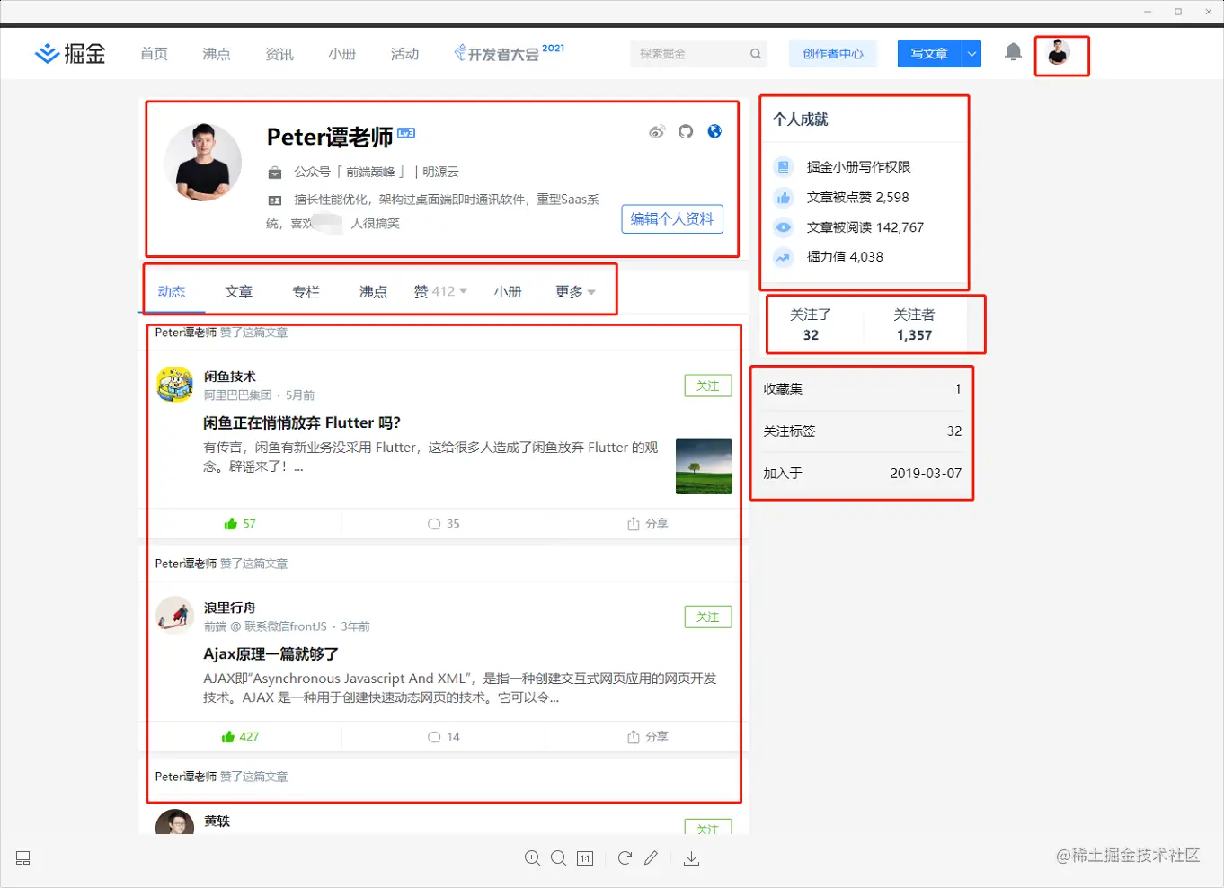Open the Weibo profile icon

[657, 132]
